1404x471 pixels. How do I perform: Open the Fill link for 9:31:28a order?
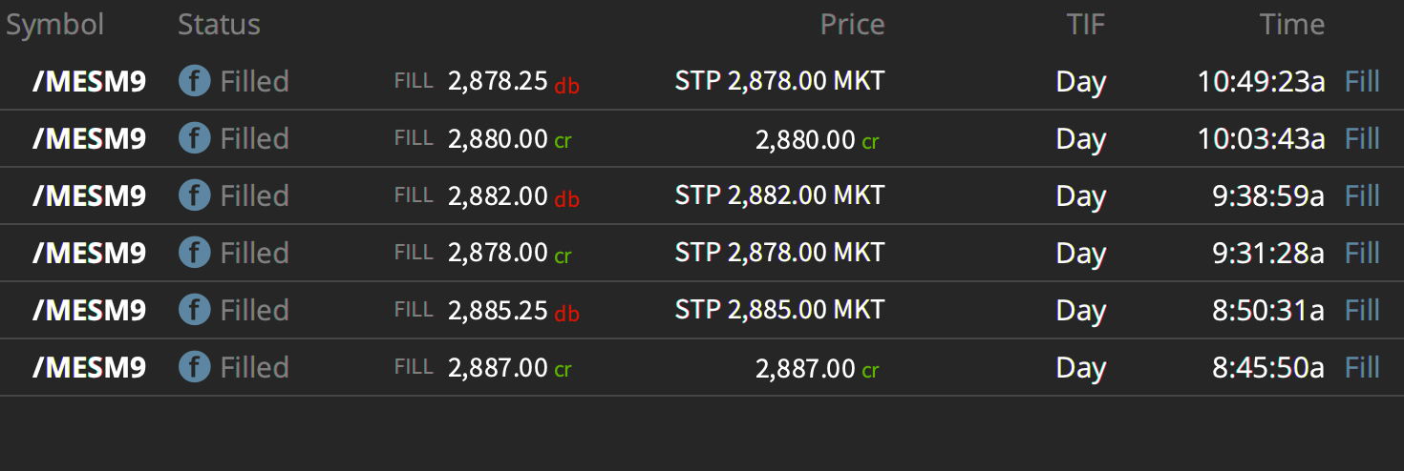[1362, 254]
